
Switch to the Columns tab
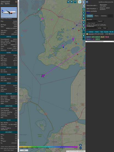click(104, 16)
